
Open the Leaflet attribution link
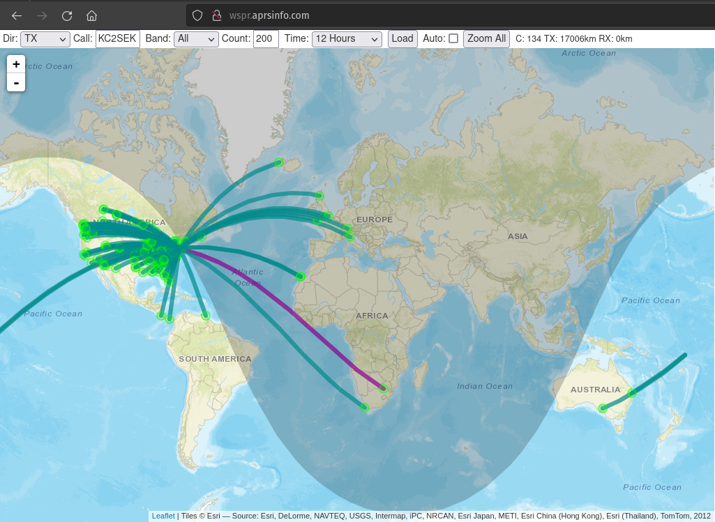[x=163, y=516]
